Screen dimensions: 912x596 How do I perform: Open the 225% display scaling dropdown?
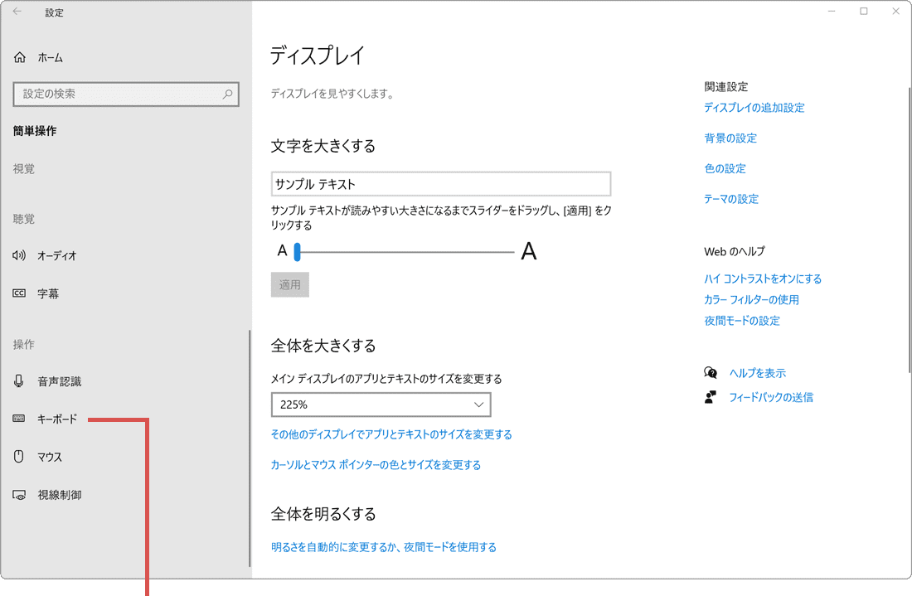pyautogui.click(x=381, y=405)
